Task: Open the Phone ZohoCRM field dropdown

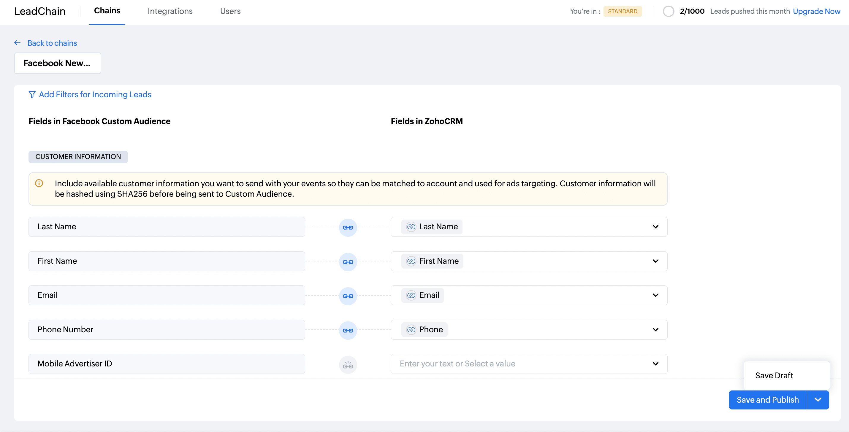Action: coord(655,330)
